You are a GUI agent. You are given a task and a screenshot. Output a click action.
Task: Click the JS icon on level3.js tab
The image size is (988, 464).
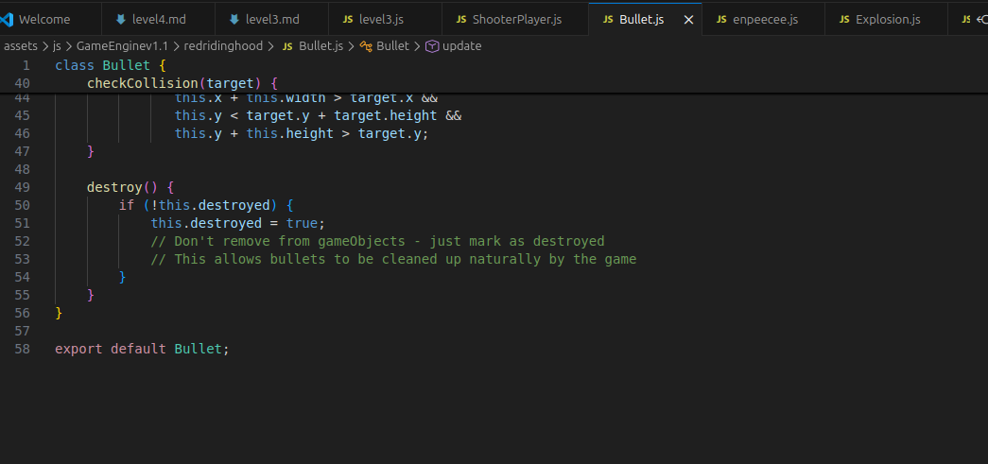point(348,20)
